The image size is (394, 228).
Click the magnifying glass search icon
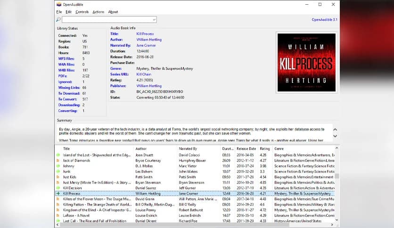[58, 20]
